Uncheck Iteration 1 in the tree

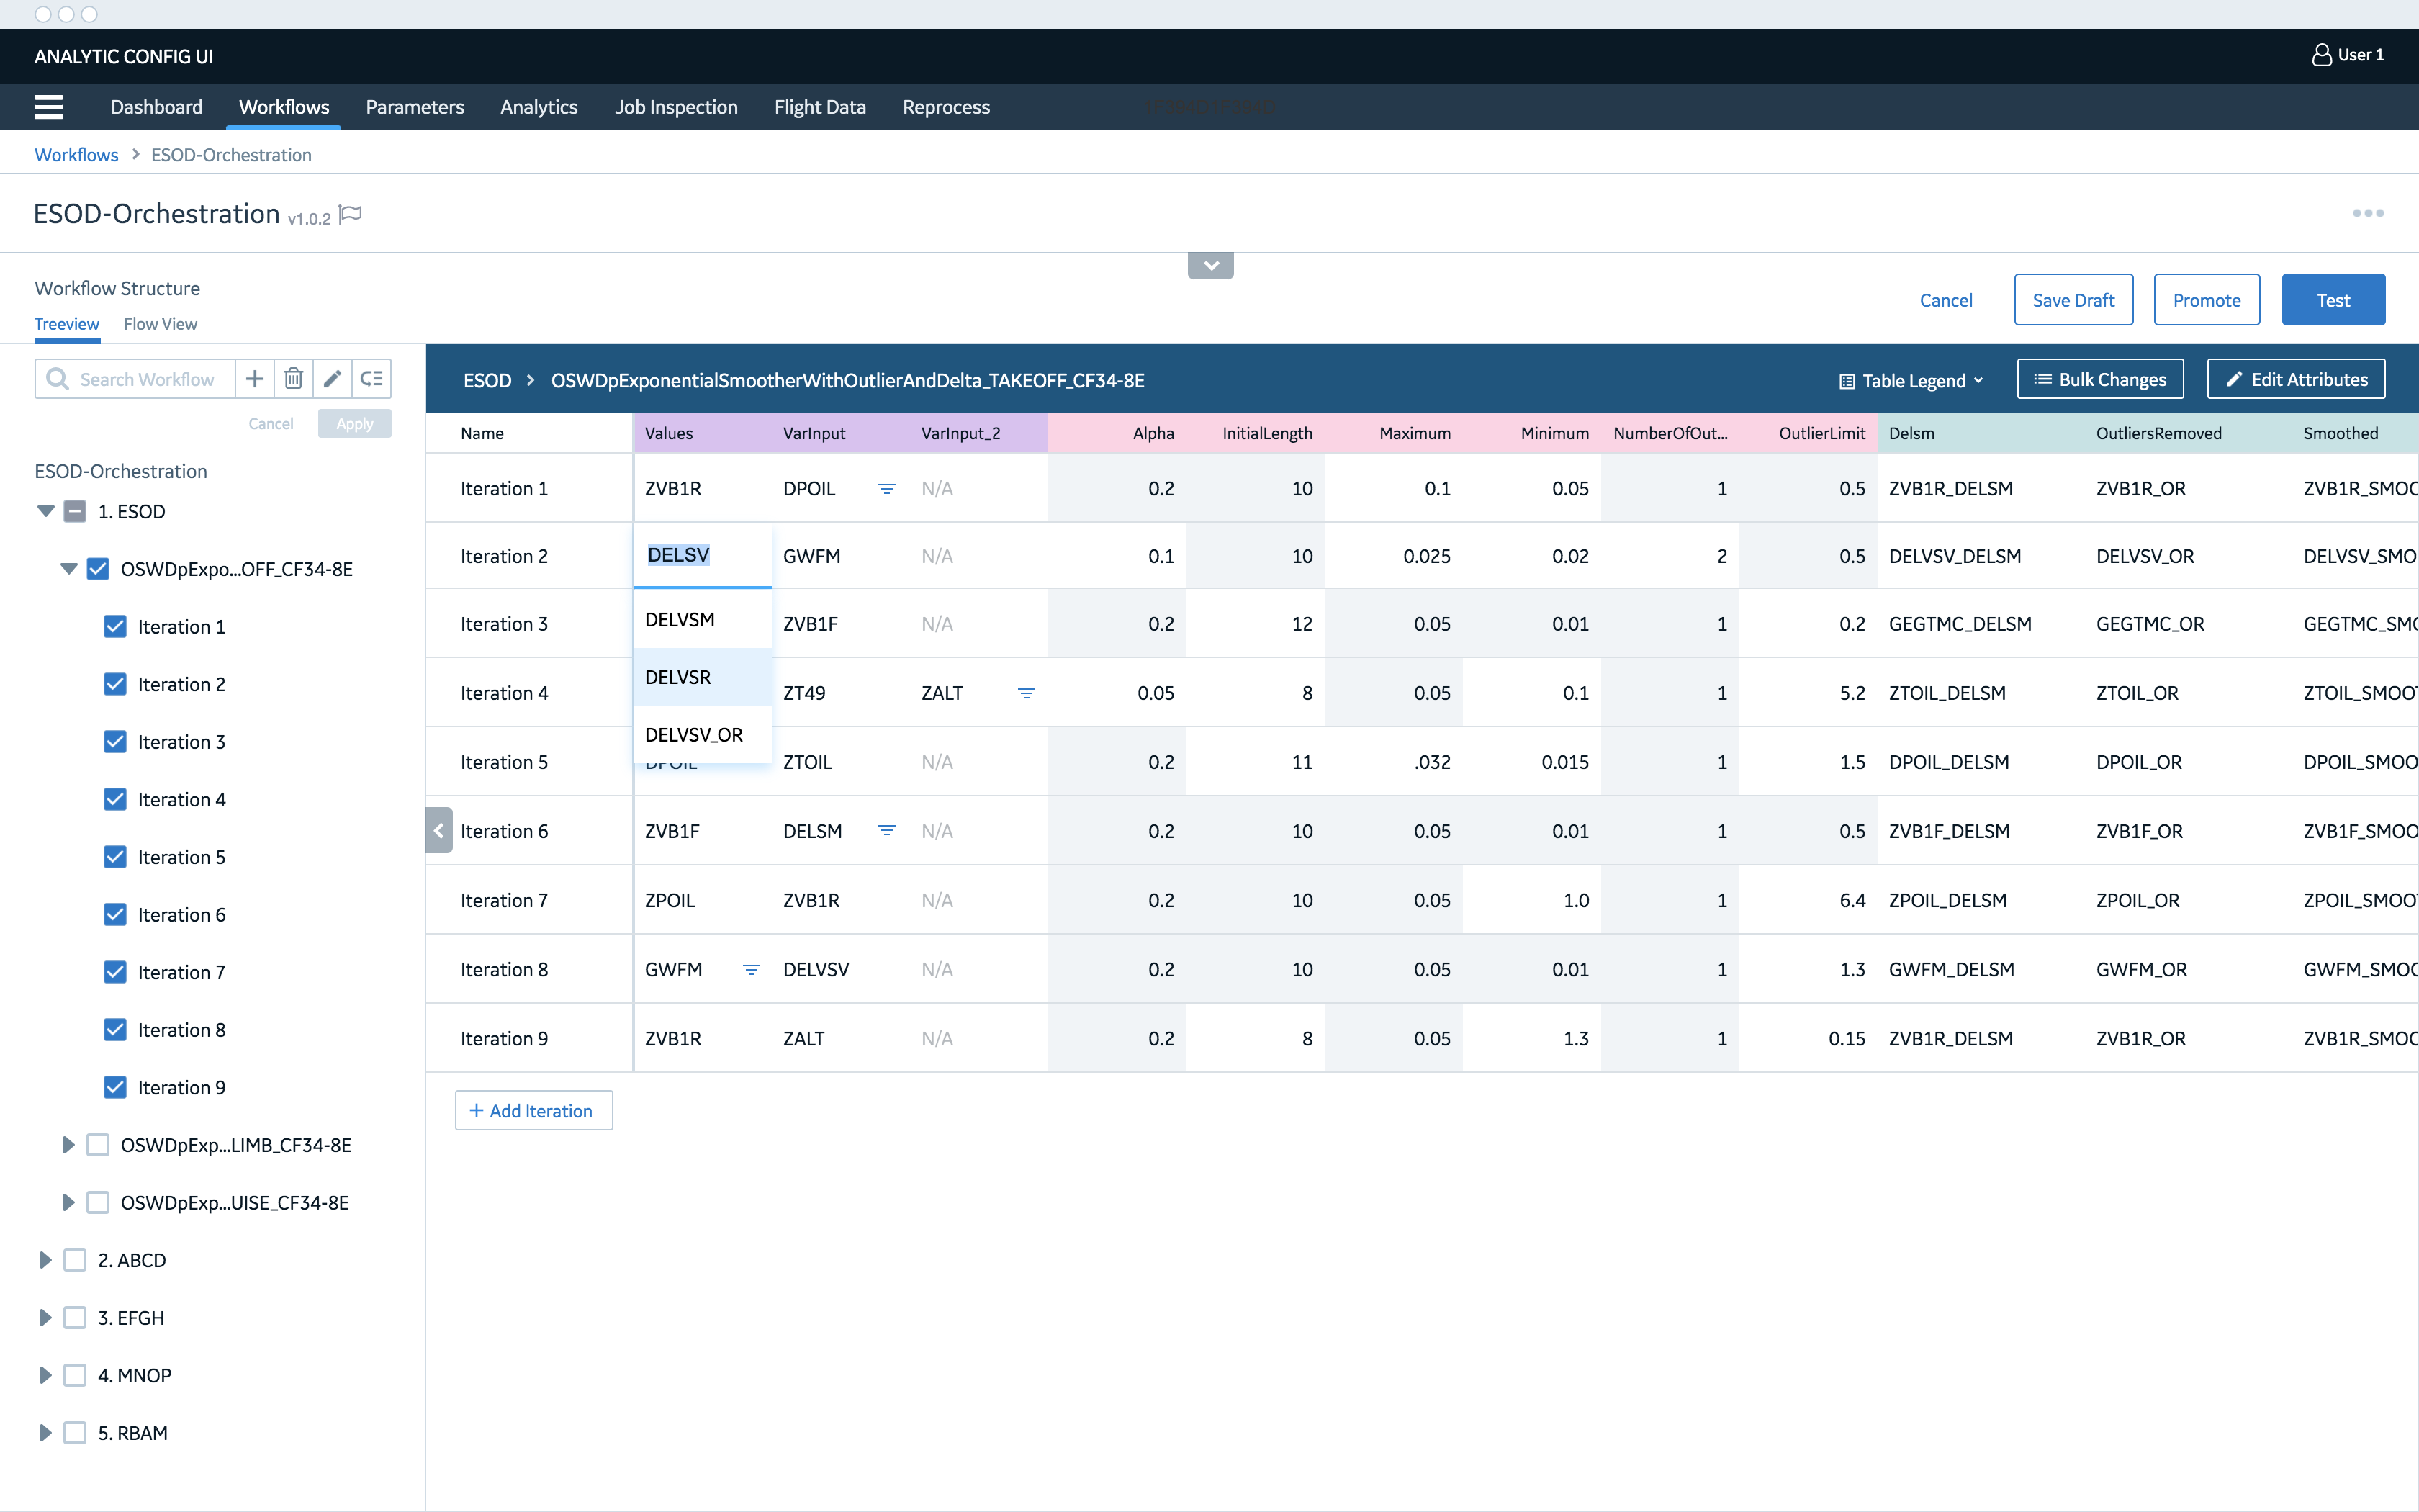point(115,627)
